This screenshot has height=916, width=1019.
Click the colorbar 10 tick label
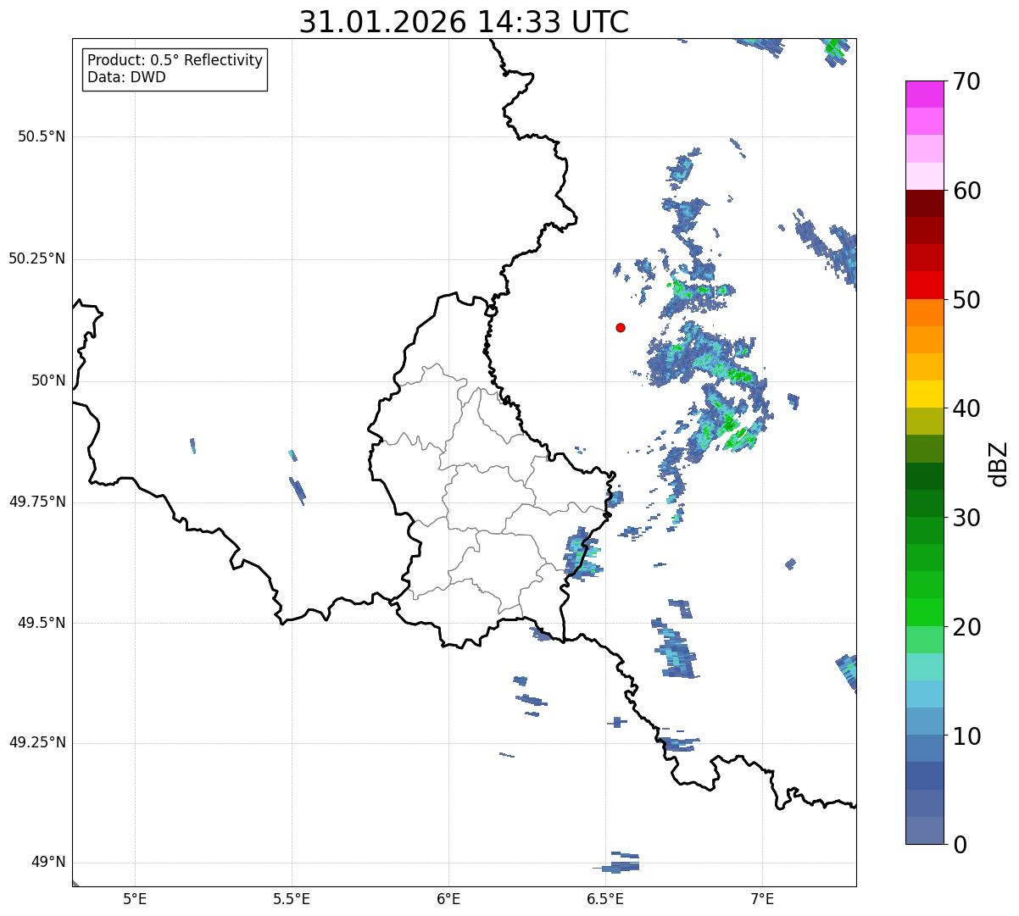[966, 736]
